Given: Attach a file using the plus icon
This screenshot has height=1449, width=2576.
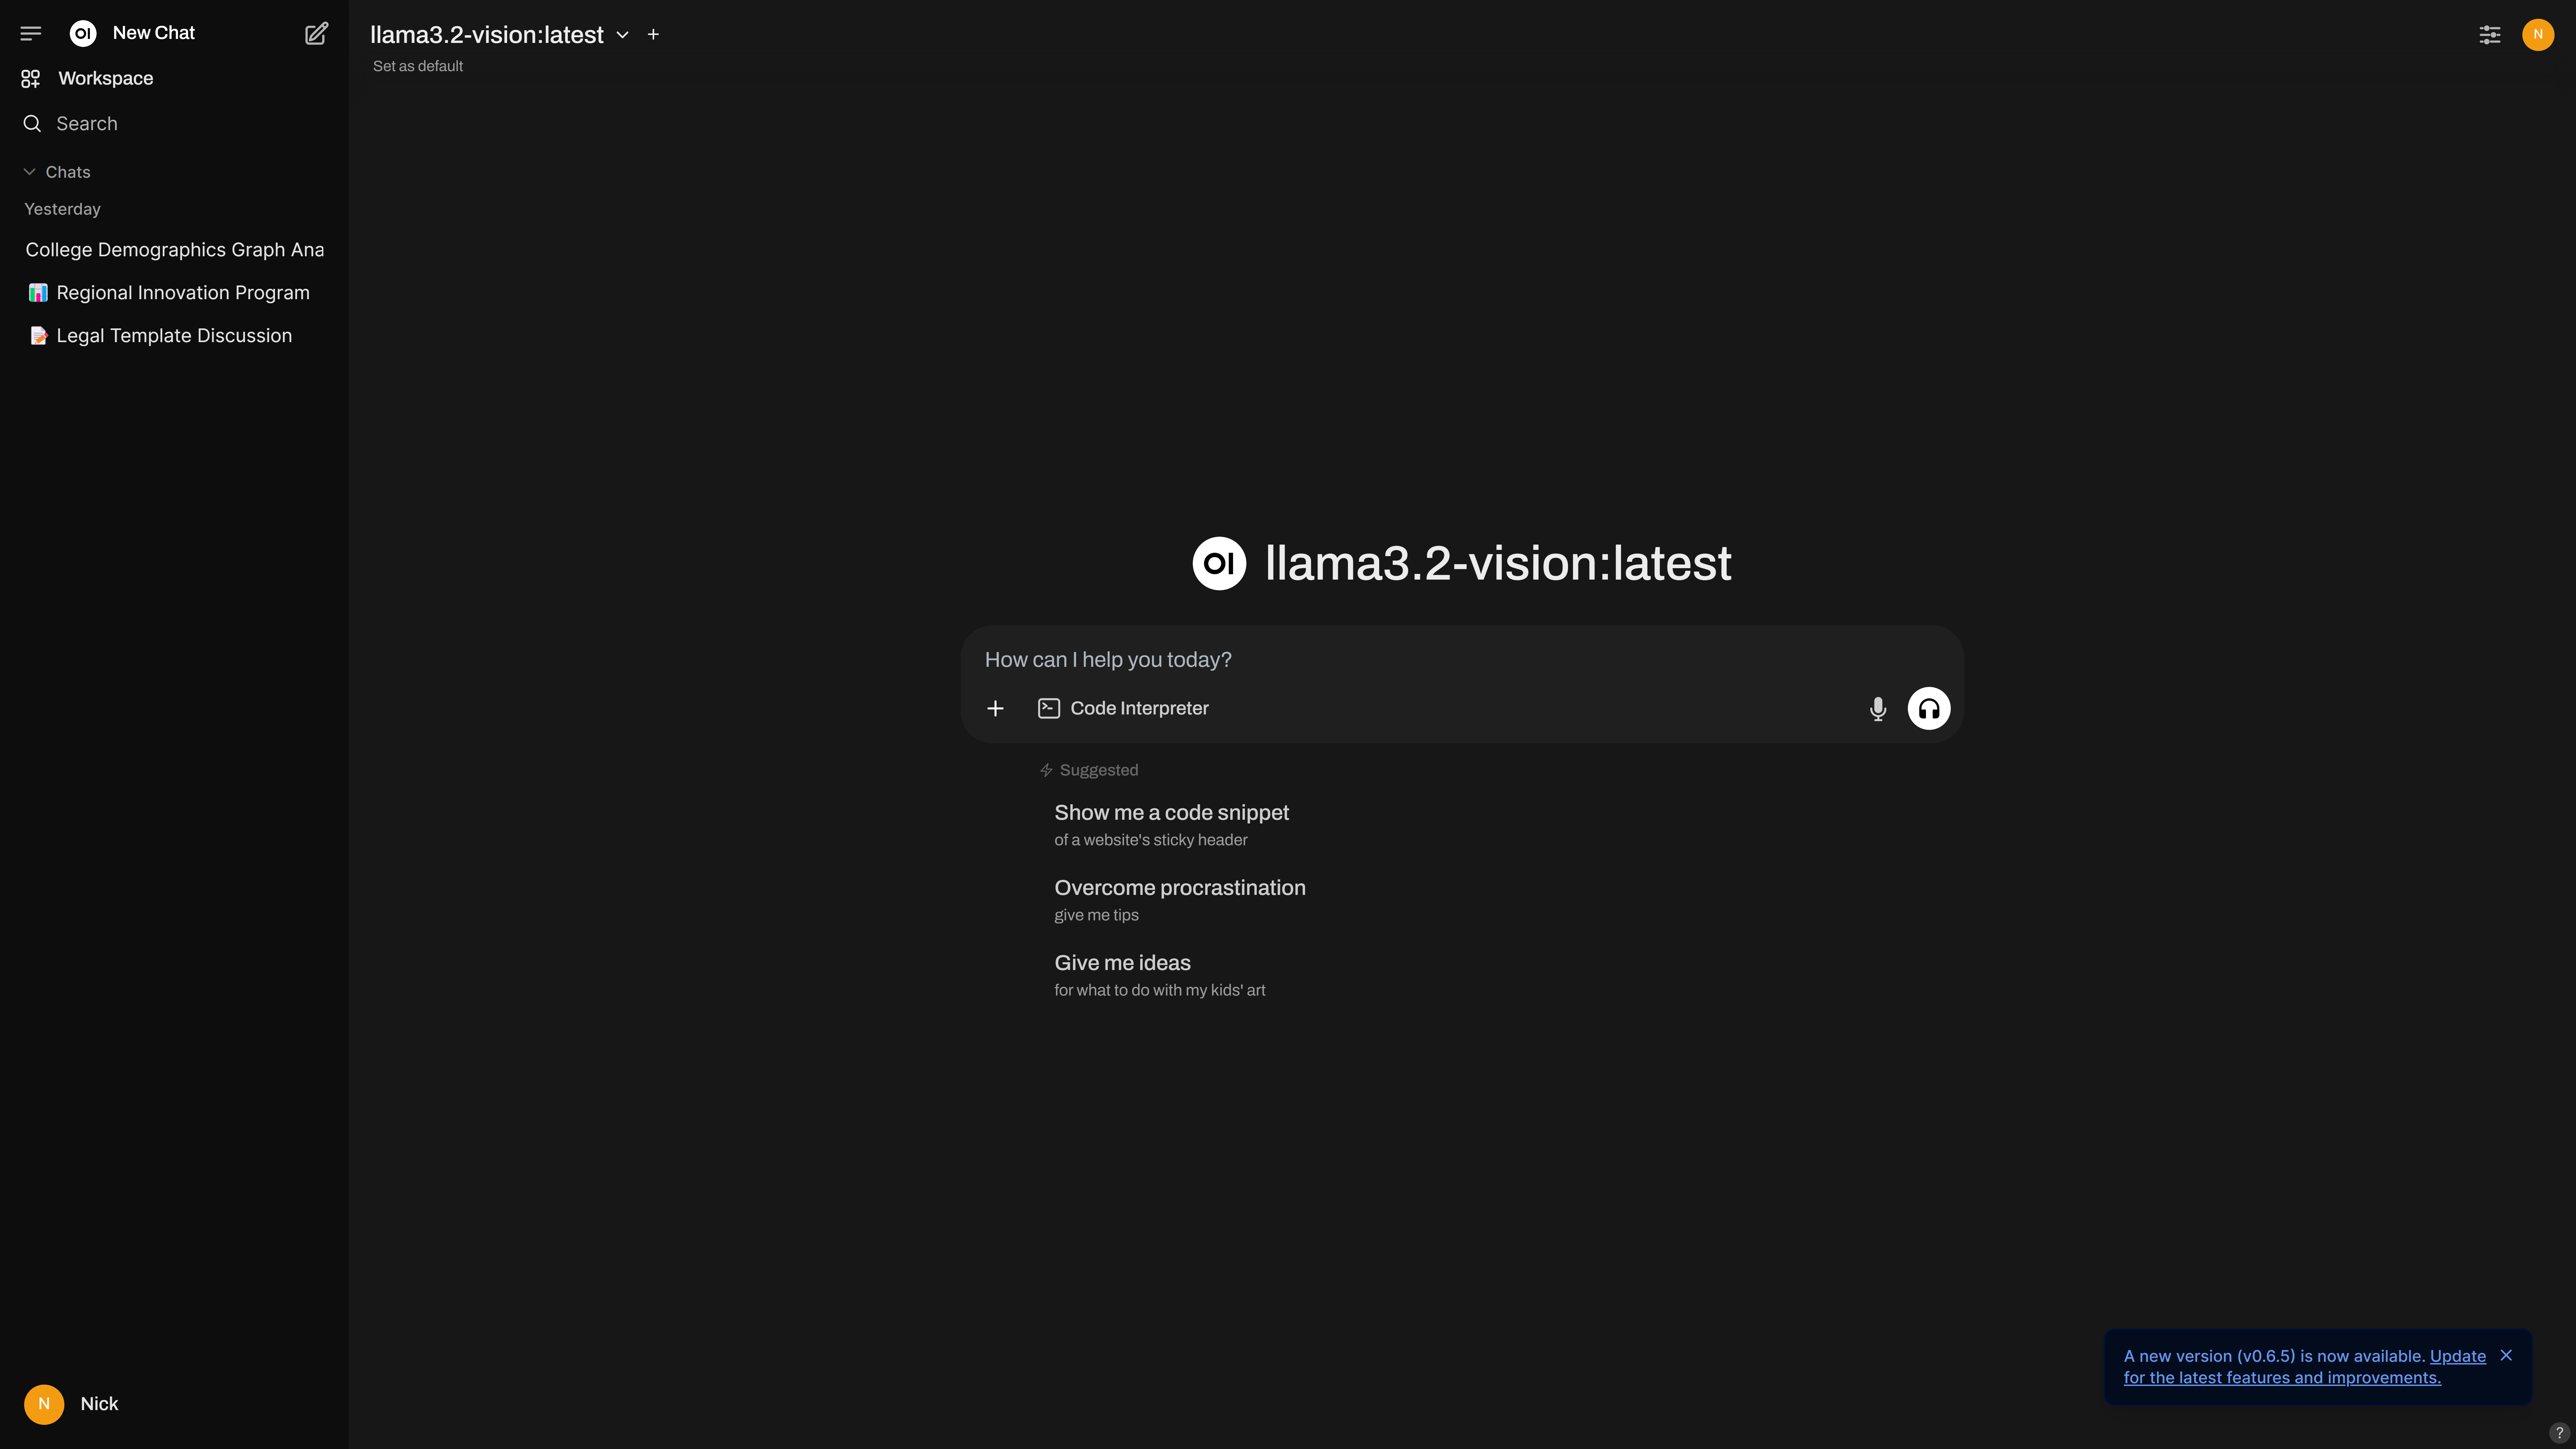Looking at the screenshot, I should pos(995,708).
